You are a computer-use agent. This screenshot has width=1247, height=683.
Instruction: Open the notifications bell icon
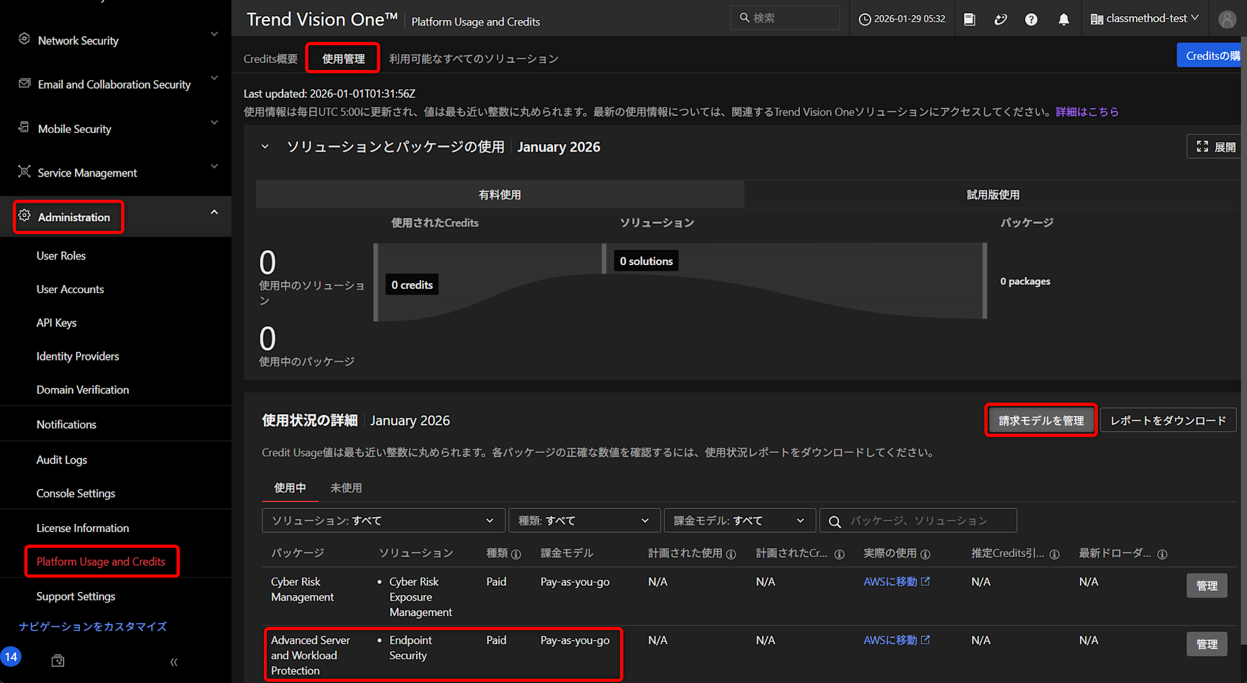1064,19
